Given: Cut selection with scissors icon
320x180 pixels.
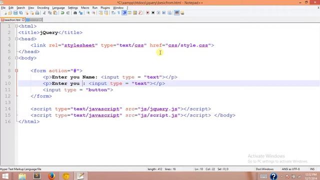Looking at the screenshot, I should [44, 13].
